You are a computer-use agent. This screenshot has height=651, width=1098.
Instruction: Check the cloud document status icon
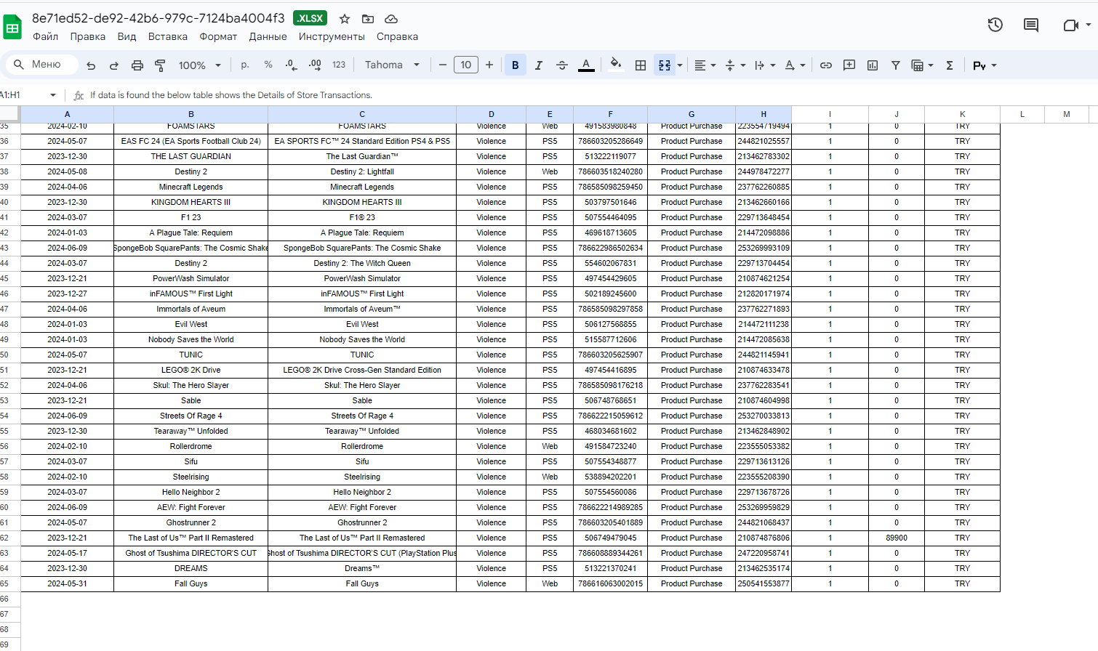391,19
